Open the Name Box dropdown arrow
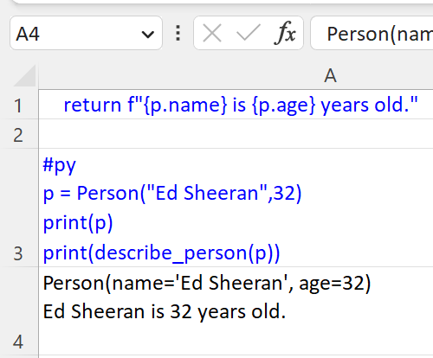The width and height of the screenshot is (433, 358). 148,35
